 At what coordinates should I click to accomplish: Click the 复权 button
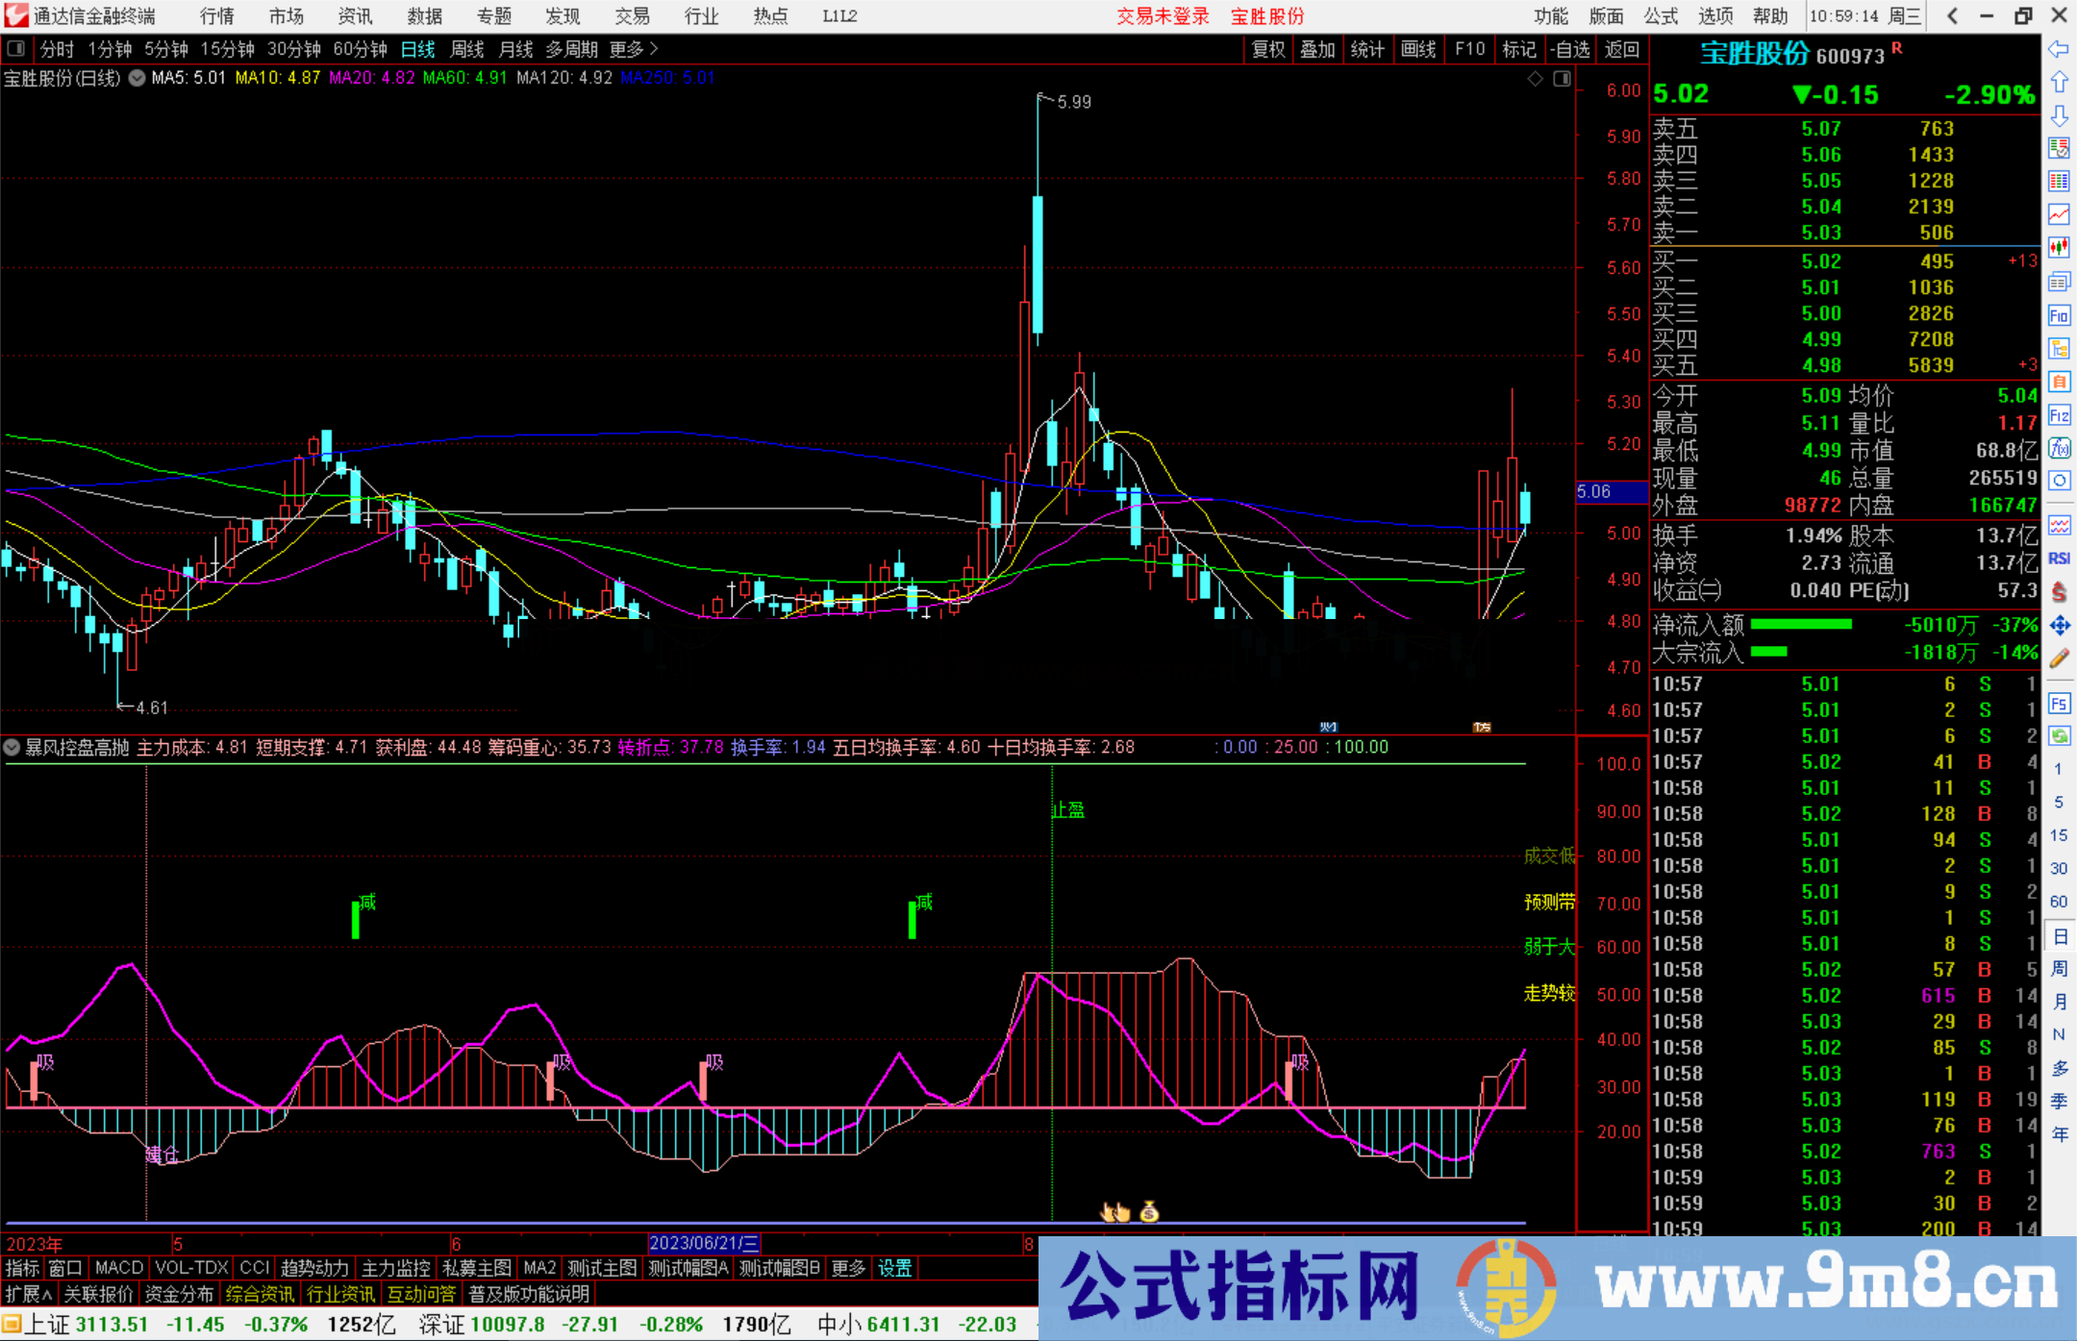(1268, 49)
